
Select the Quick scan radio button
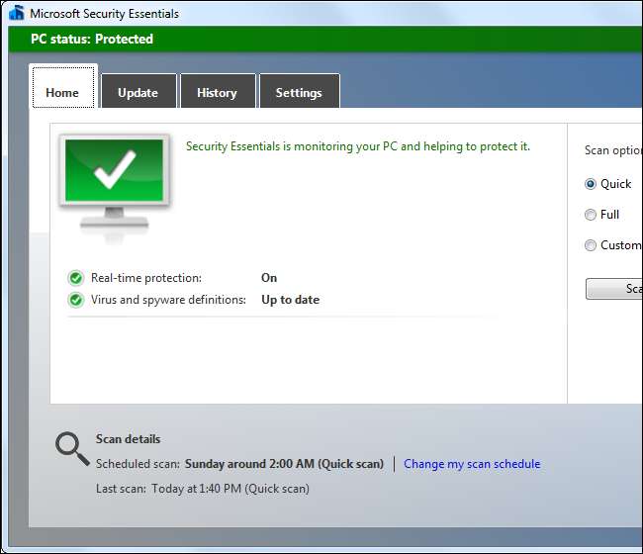point(591,184)
